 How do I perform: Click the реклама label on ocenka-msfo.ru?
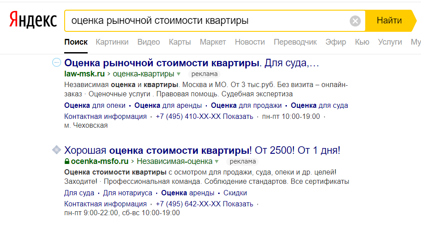pyautogui.click(x=243, y=162)
